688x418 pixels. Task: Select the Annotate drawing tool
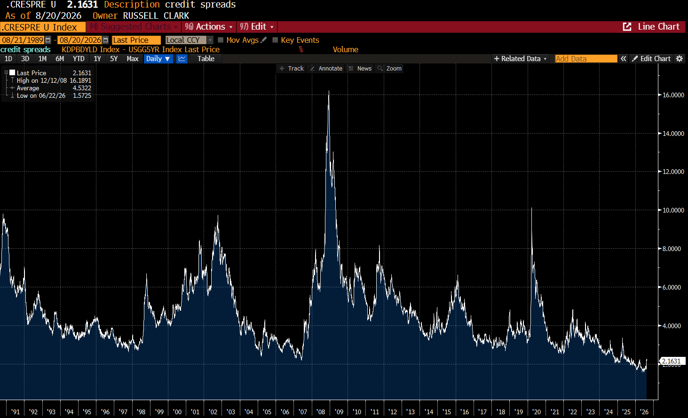click(x=326, y=69)
